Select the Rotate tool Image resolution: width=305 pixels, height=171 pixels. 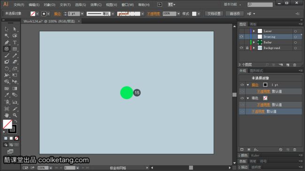[7, 69]
